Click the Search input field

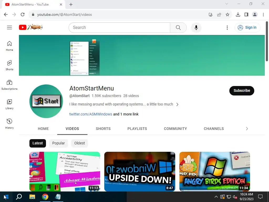(x=120, y=27)
